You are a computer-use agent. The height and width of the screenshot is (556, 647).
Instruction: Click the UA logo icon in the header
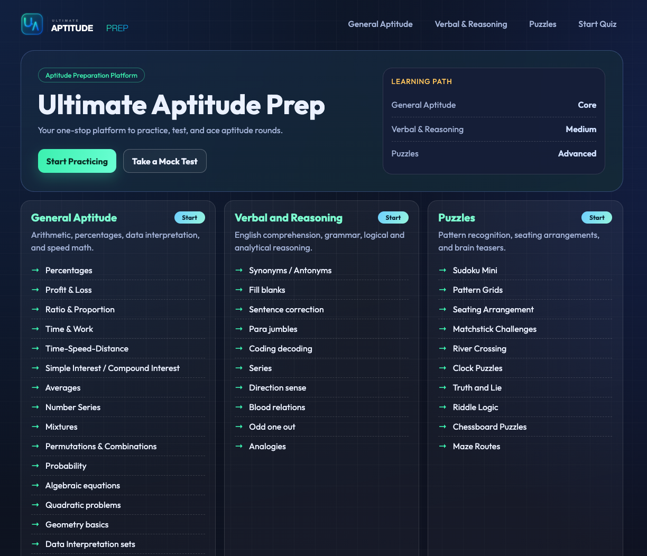click(x=32, y=24)
